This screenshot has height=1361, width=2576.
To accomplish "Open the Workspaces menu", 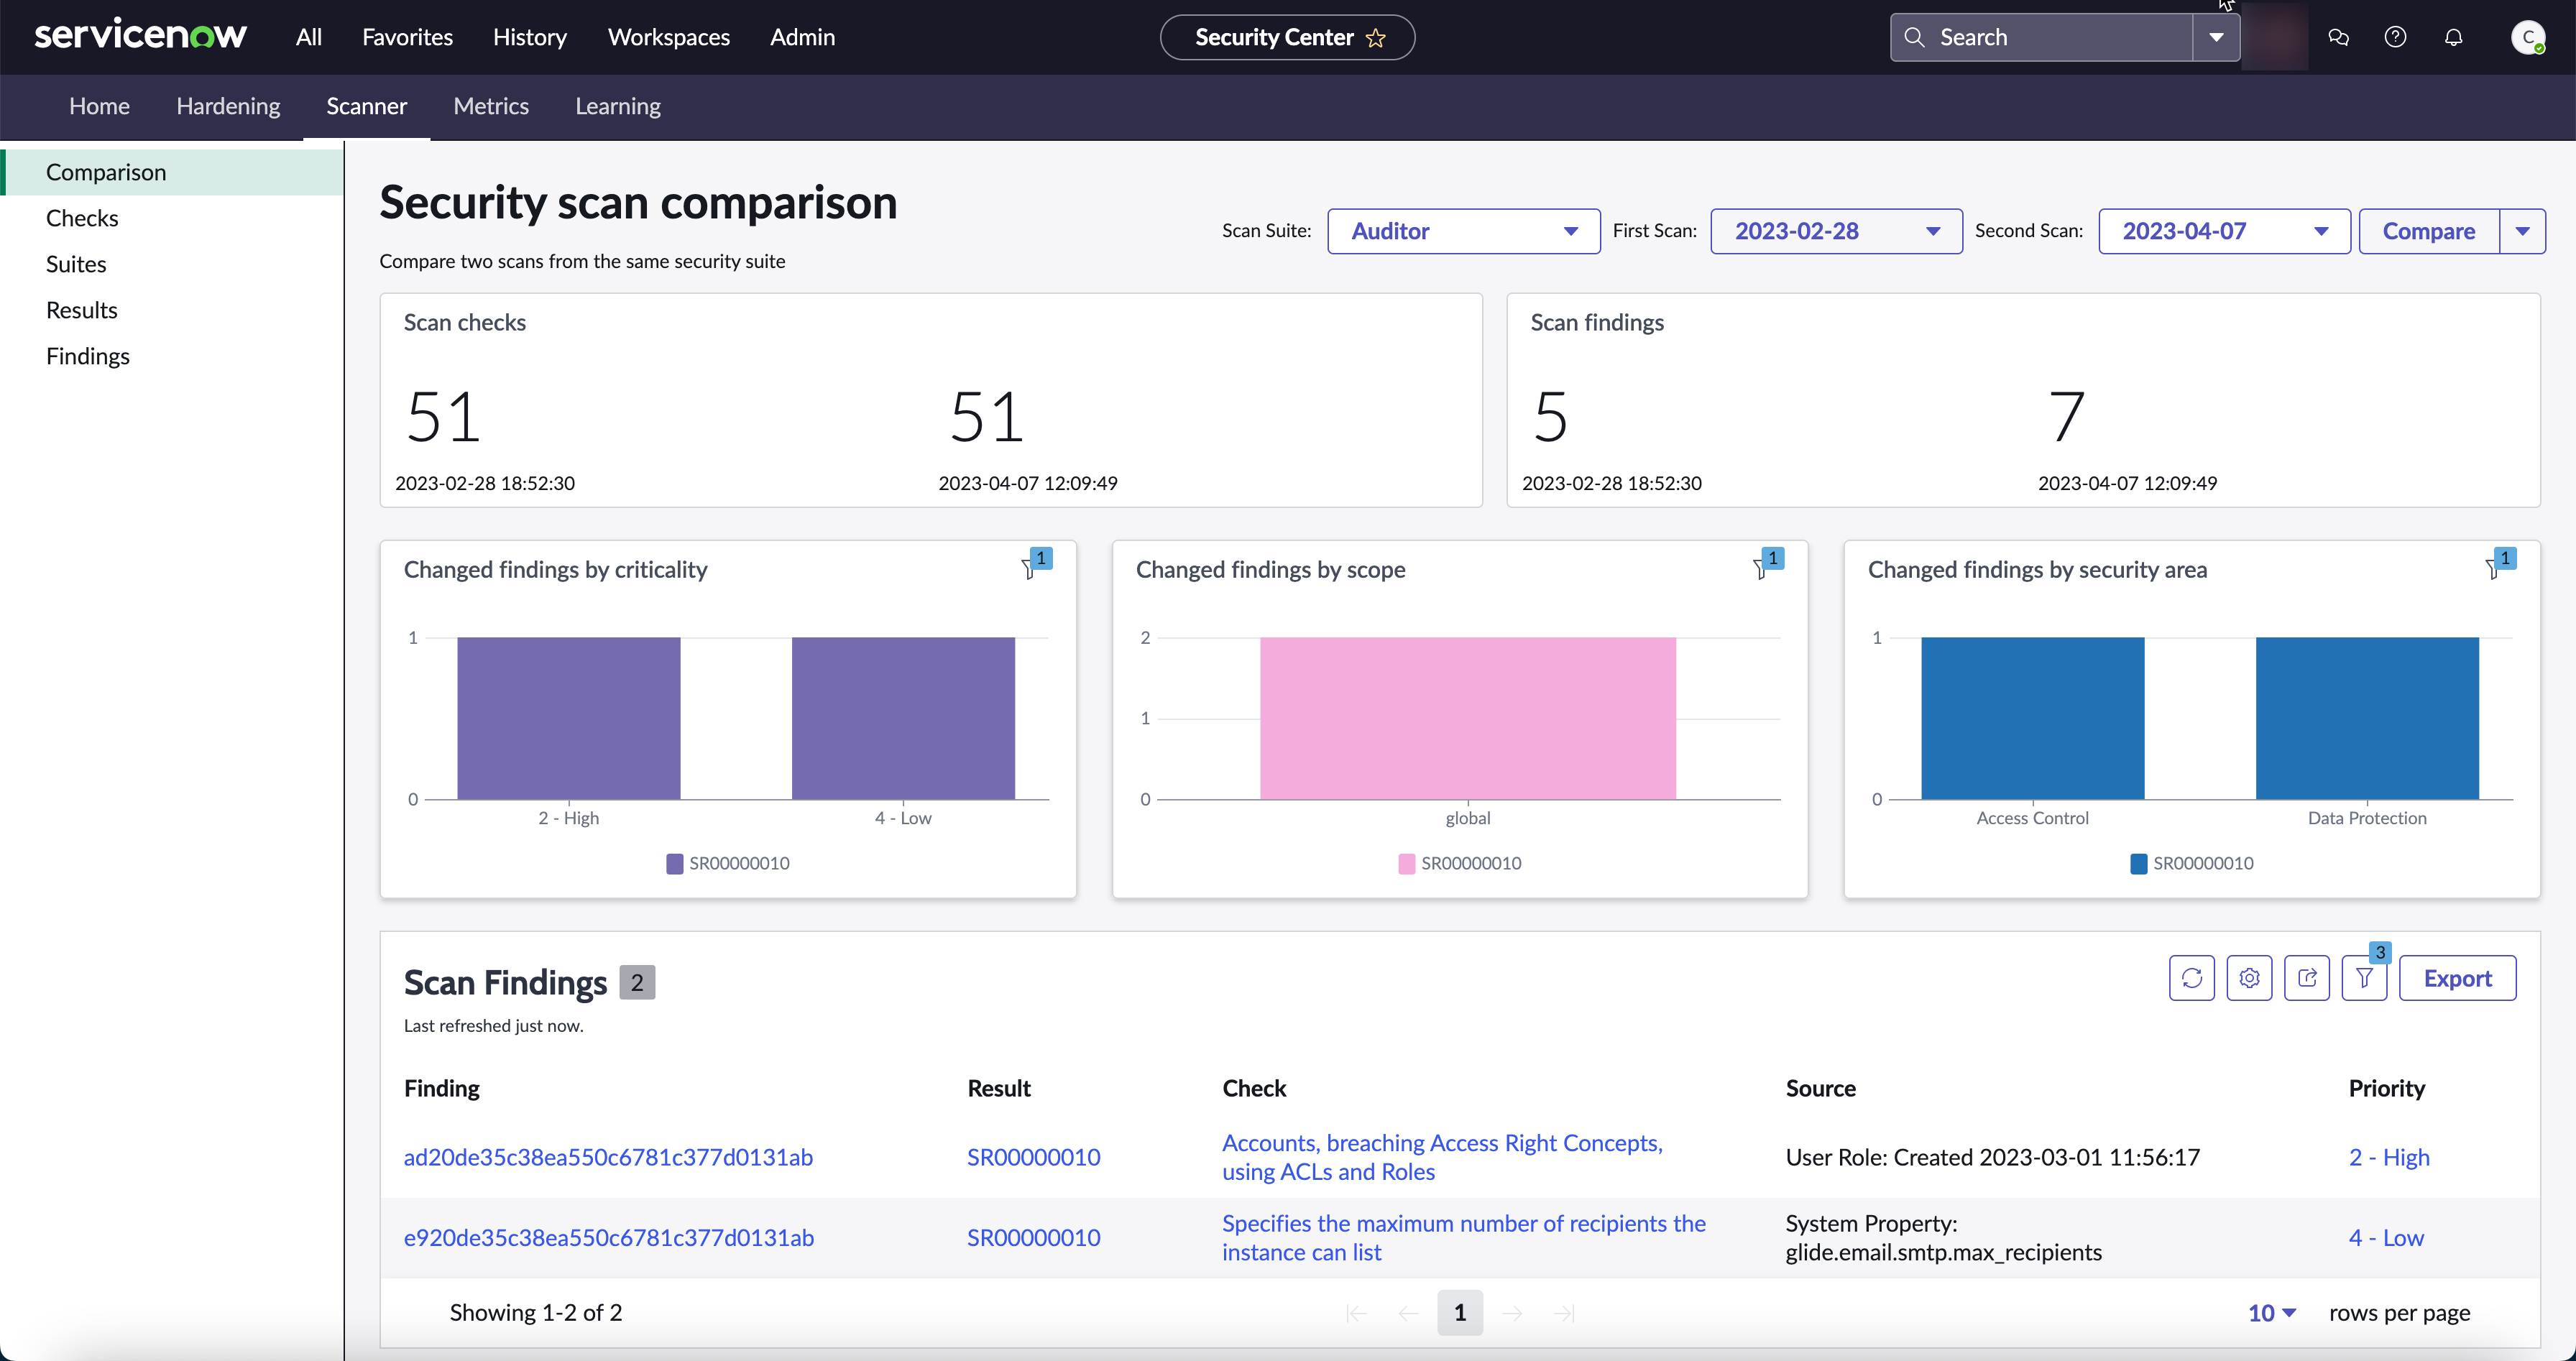I will pyautogui.click(x=669, y=37).
